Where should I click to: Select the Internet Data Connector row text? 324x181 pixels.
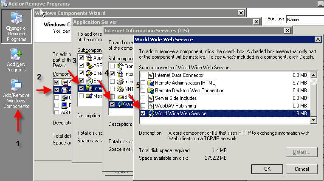[179, 75]
